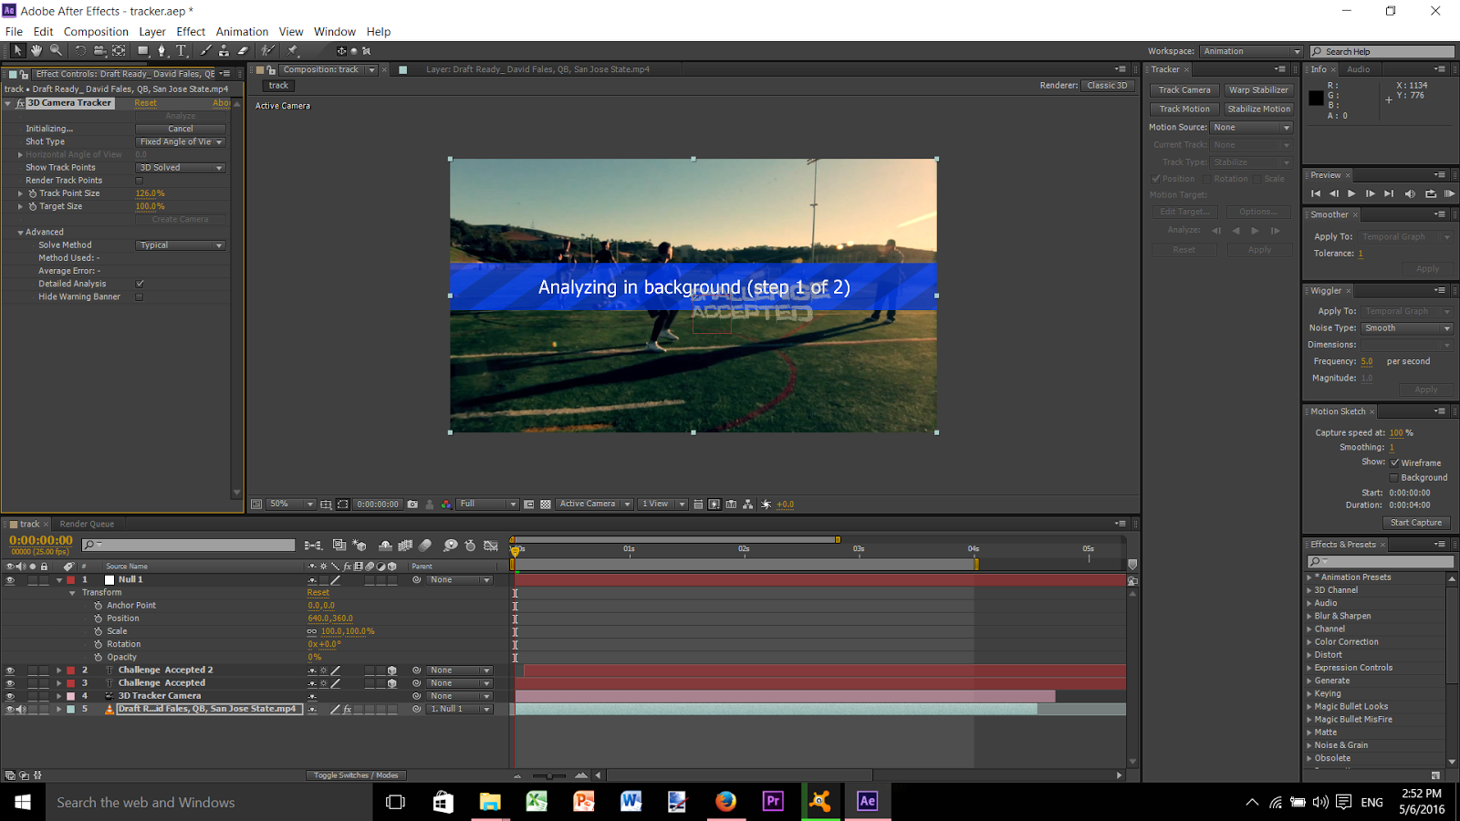Select the Rectangle shape tool

click(x=143, y=51)
